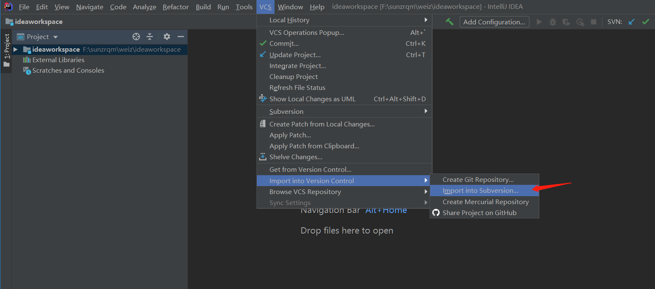Select External Libraries tree row

click(100, 60)
